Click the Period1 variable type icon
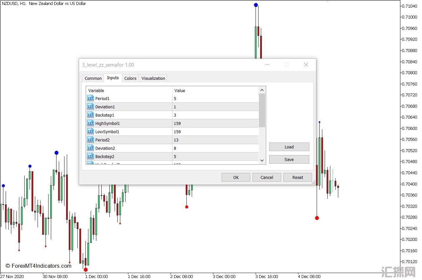Viewport: 422px width, 280px height. tap(90, 98)
